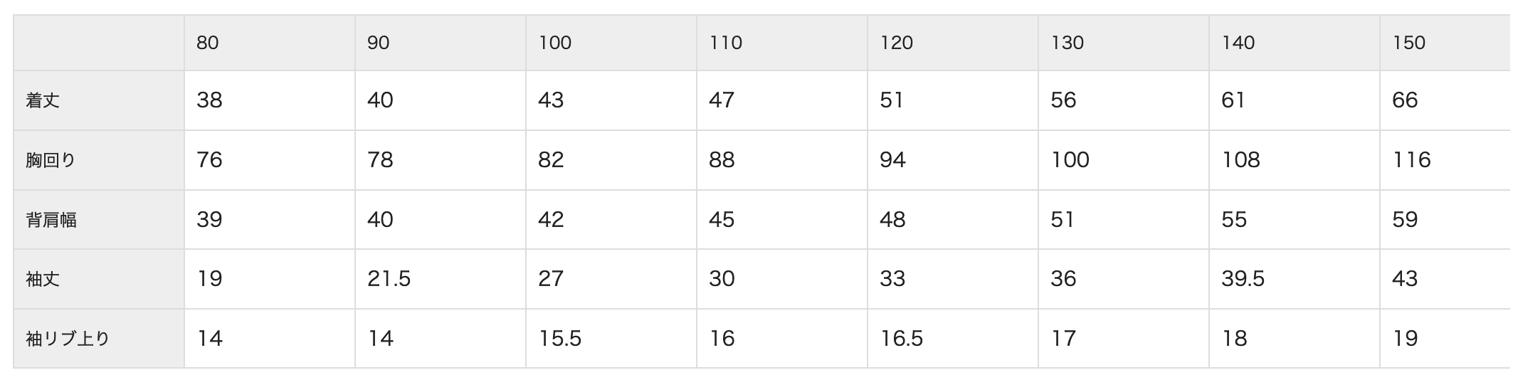
Task: Select the 袖丈 row label
Action: click(x=99, y=279)
